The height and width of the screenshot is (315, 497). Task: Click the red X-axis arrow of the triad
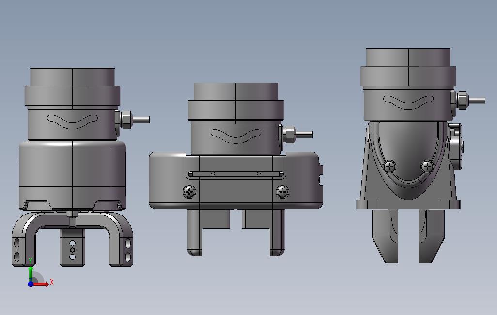pos(41,284)
